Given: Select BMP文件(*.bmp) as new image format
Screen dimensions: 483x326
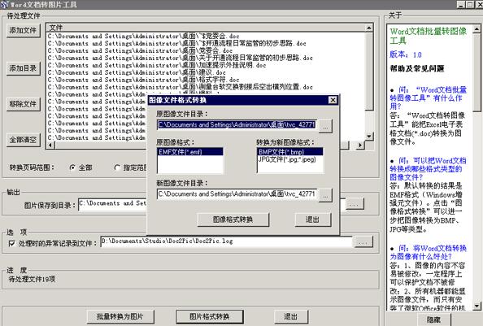Looking at the screenshot, I should pyautogui.click(x=290, y=152).
